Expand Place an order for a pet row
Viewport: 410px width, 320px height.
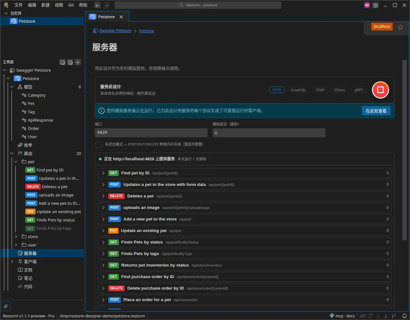[103, 300]
